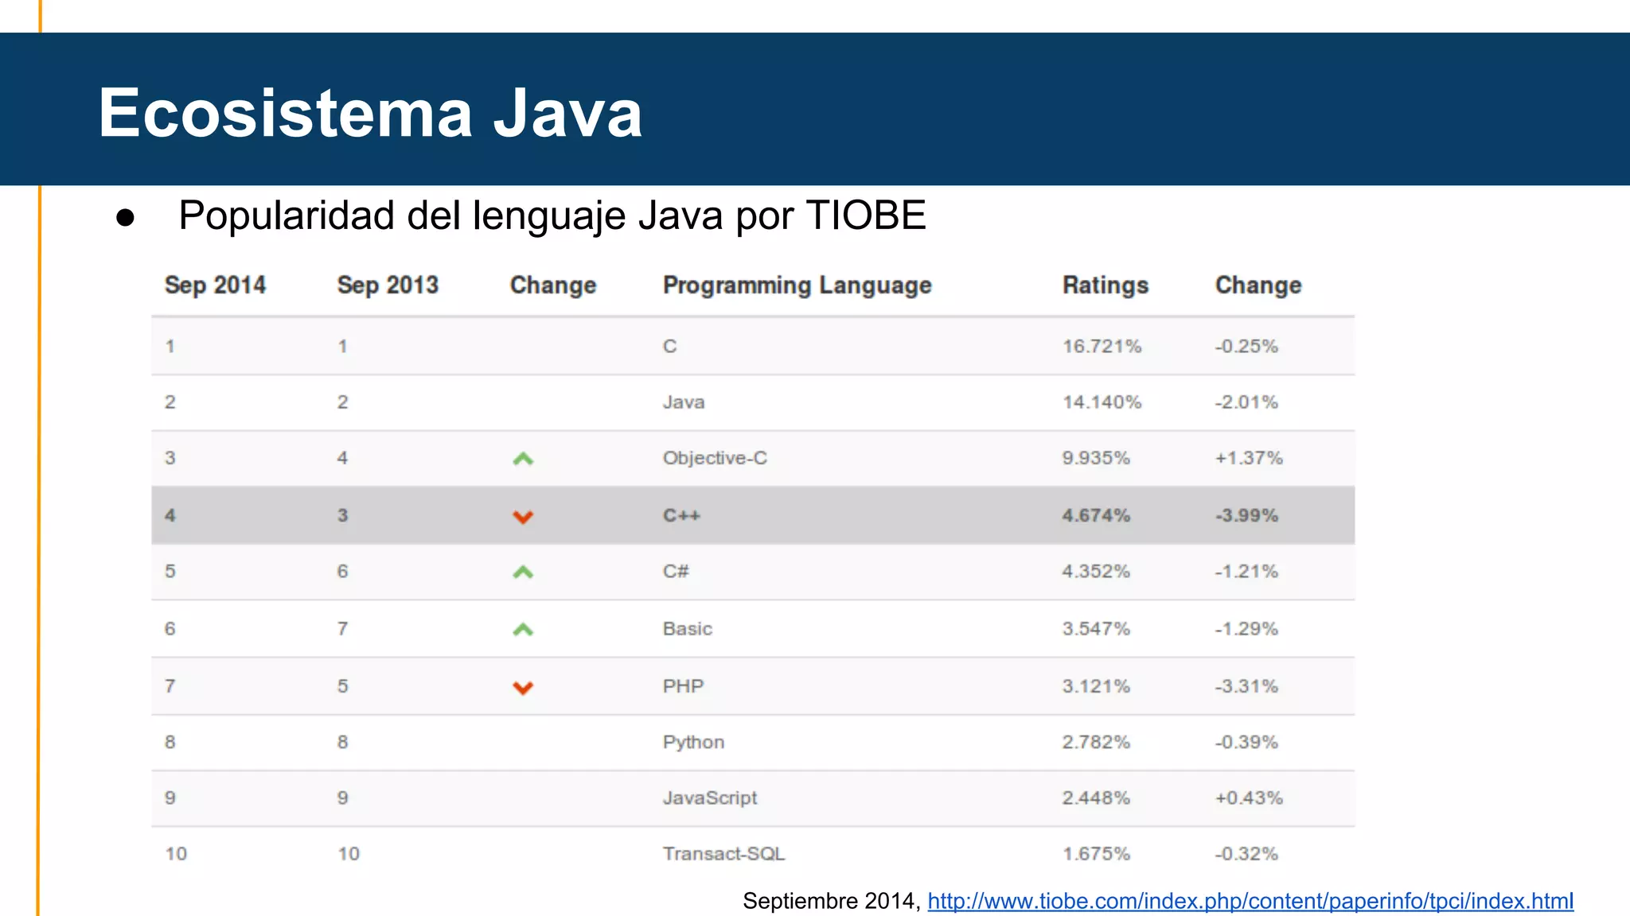Click the 9.935% rating value
The height and width of the screenshot is (916, 1630).
click(1096, 458)
